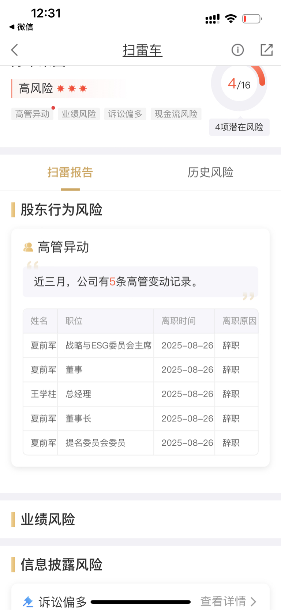Tap the 高管异动 person icon
Viewport: 281px width, 610px height.
coord(28,247)
